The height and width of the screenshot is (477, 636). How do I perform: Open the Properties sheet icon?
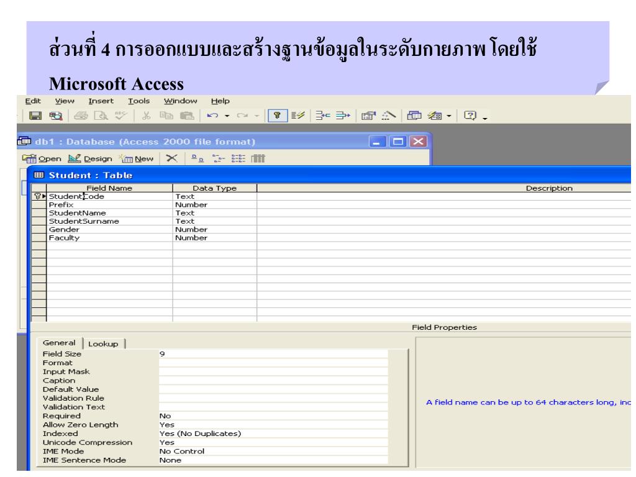(x=369, y=116)
